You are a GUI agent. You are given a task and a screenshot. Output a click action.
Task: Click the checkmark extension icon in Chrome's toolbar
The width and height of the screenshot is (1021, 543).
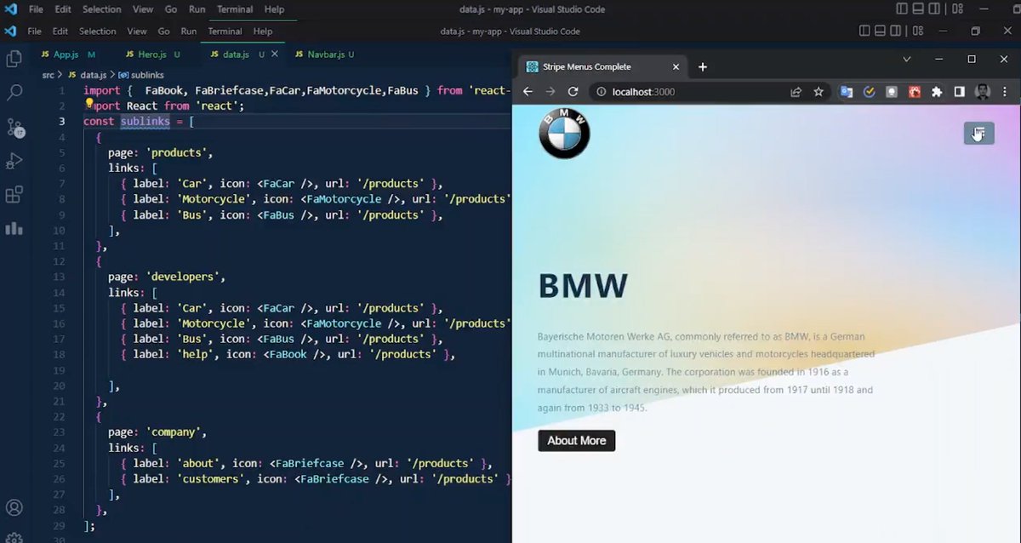pos(869,92)
